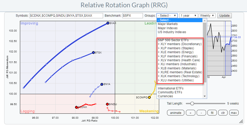Expand the Weekly interval dropdown
Screen dimensions: 247x127
[207, 16]
